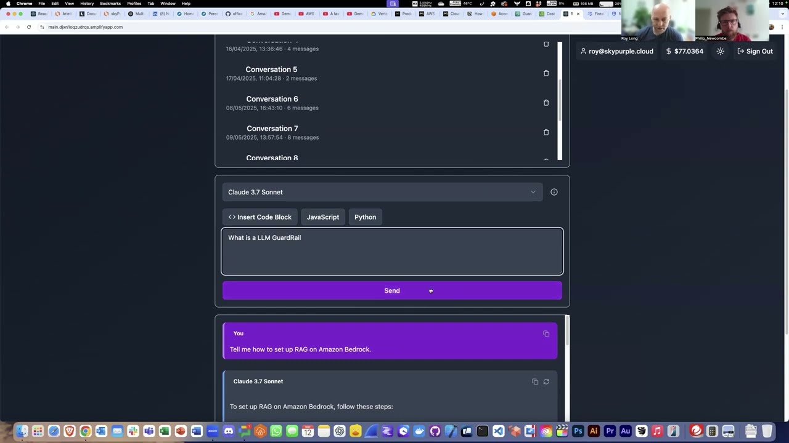Open Music app from the dock
Viewport: 789px width, 443px height.
coord(657,431)
